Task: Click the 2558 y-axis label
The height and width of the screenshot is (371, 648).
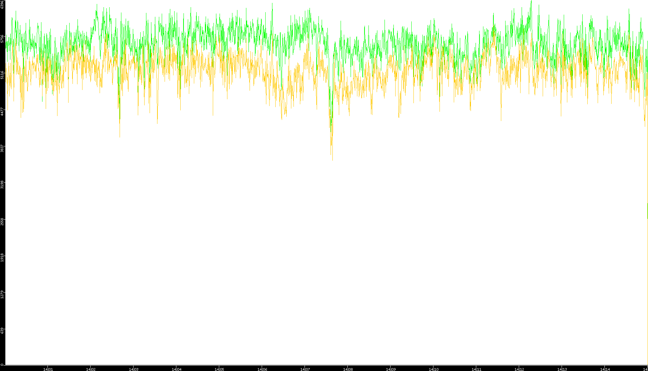Action: click(2, 221)
